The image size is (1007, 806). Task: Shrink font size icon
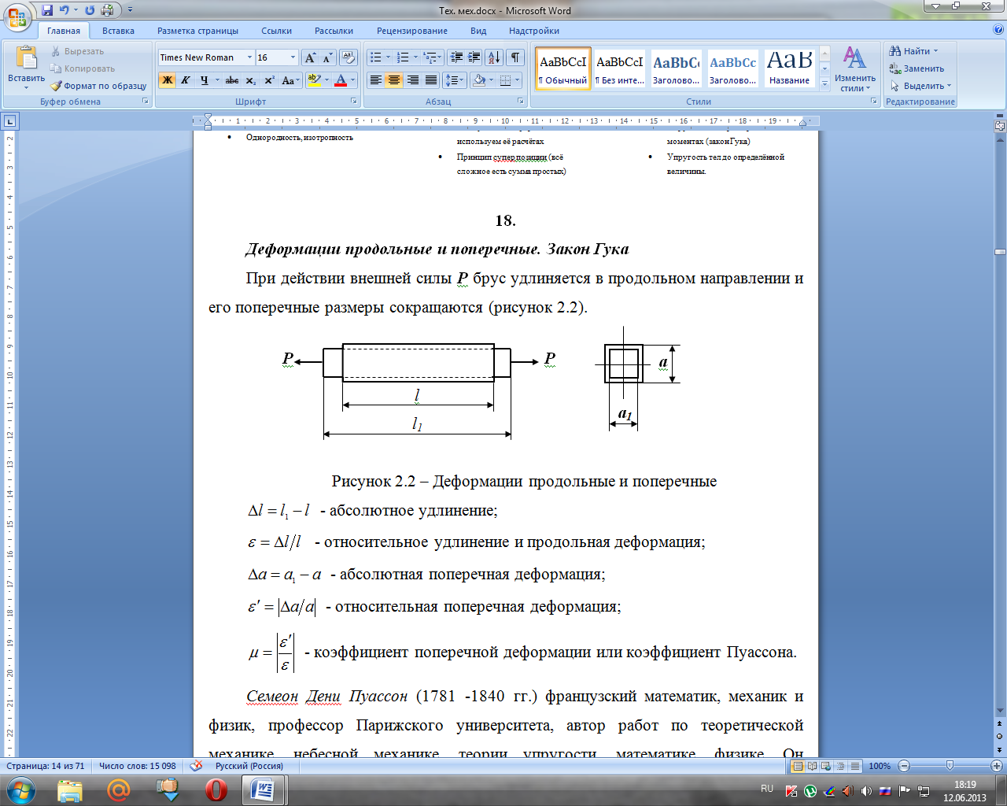pyautogui.click(x=327, y=57)
